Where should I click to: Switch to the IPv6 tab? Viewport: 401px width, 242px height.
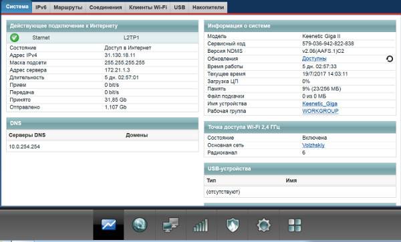[x=41, y=7]
